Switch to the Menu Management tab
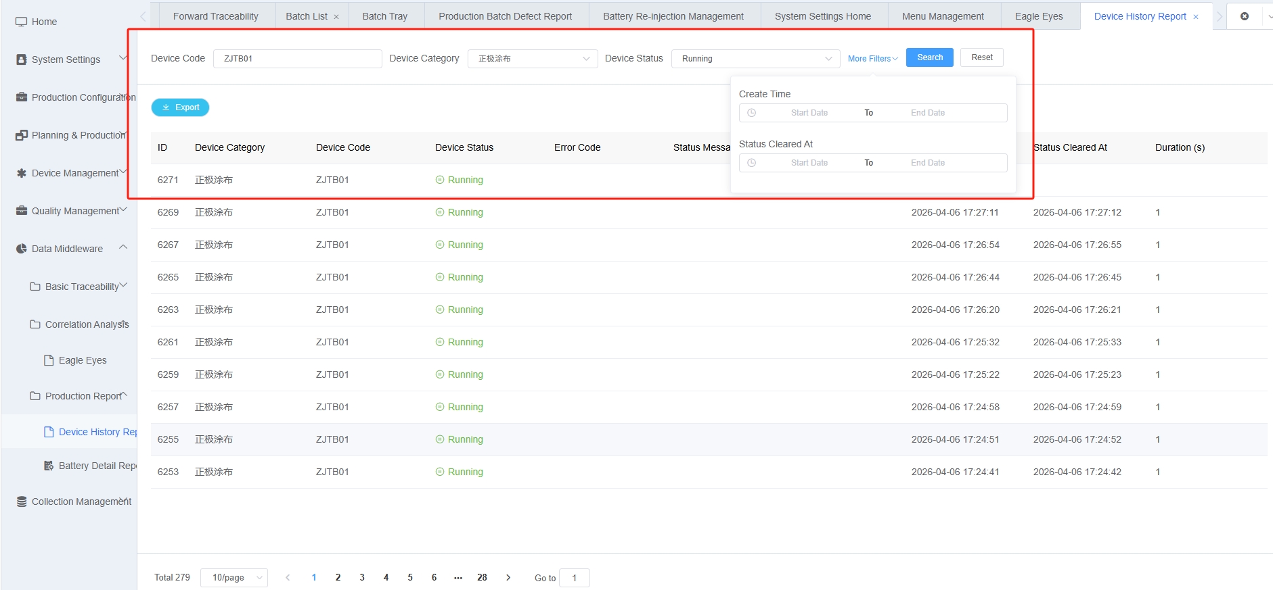 pos(943,16)
